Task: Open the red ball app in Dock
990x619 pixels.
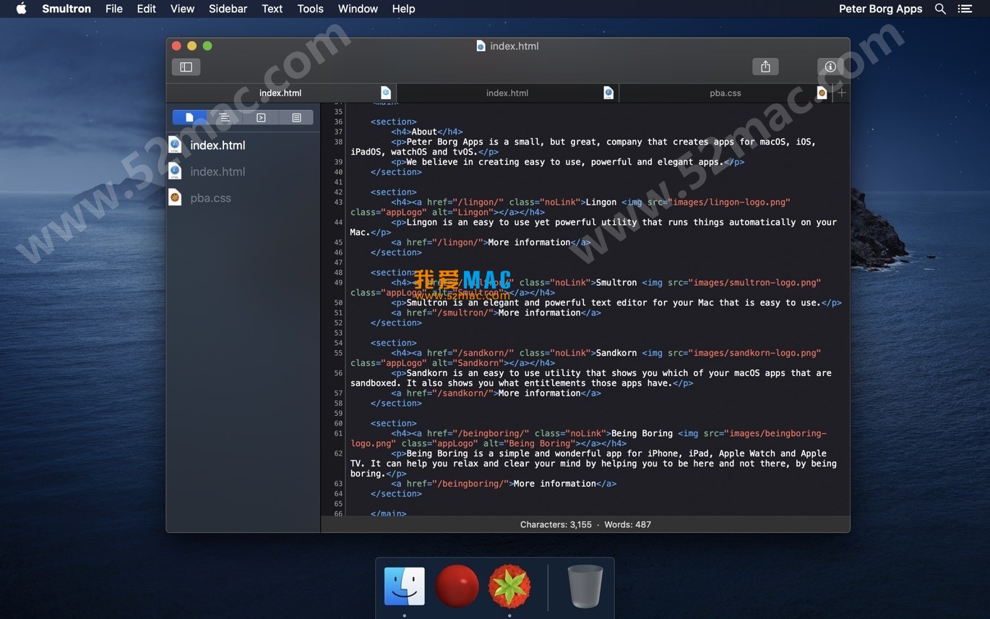Action: click(457, 586)
